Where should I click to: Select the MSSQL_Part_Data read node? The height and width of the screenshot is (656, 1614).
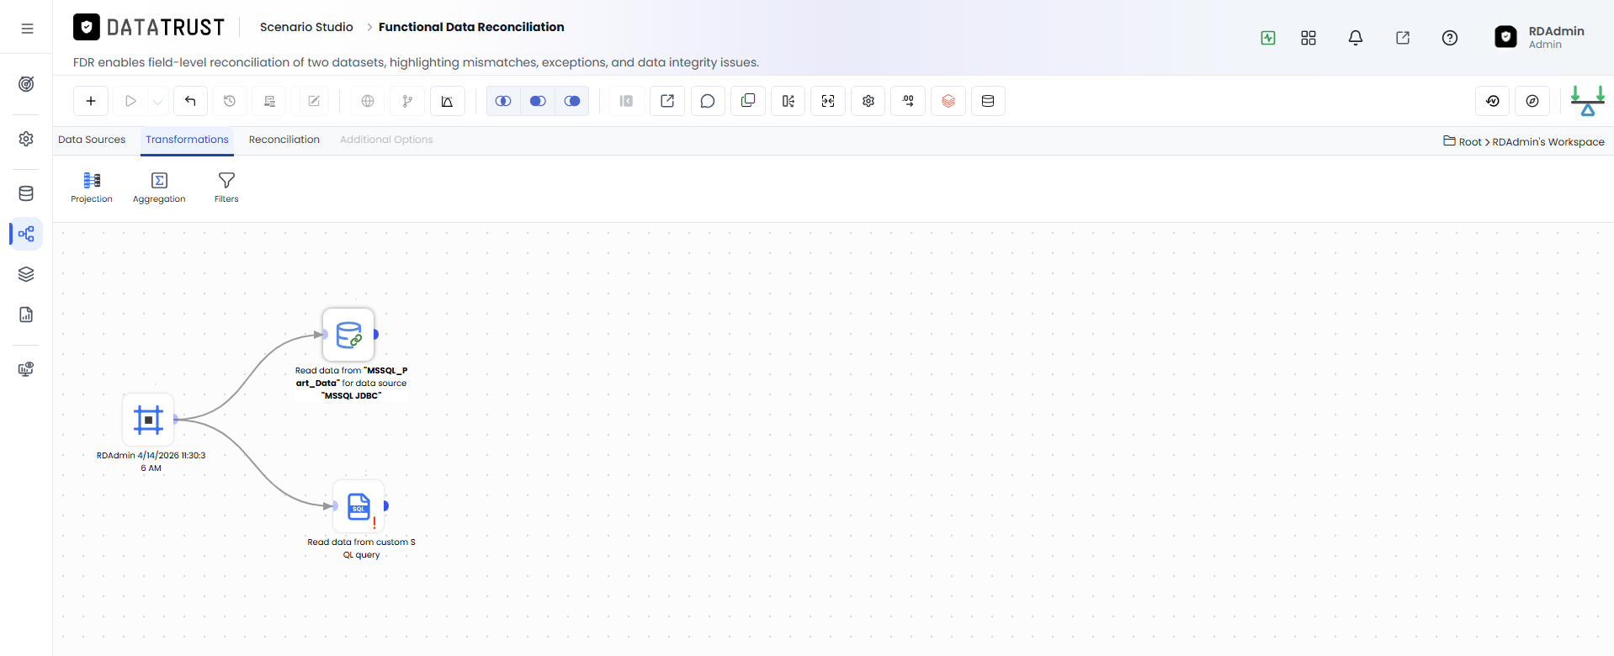348,334
